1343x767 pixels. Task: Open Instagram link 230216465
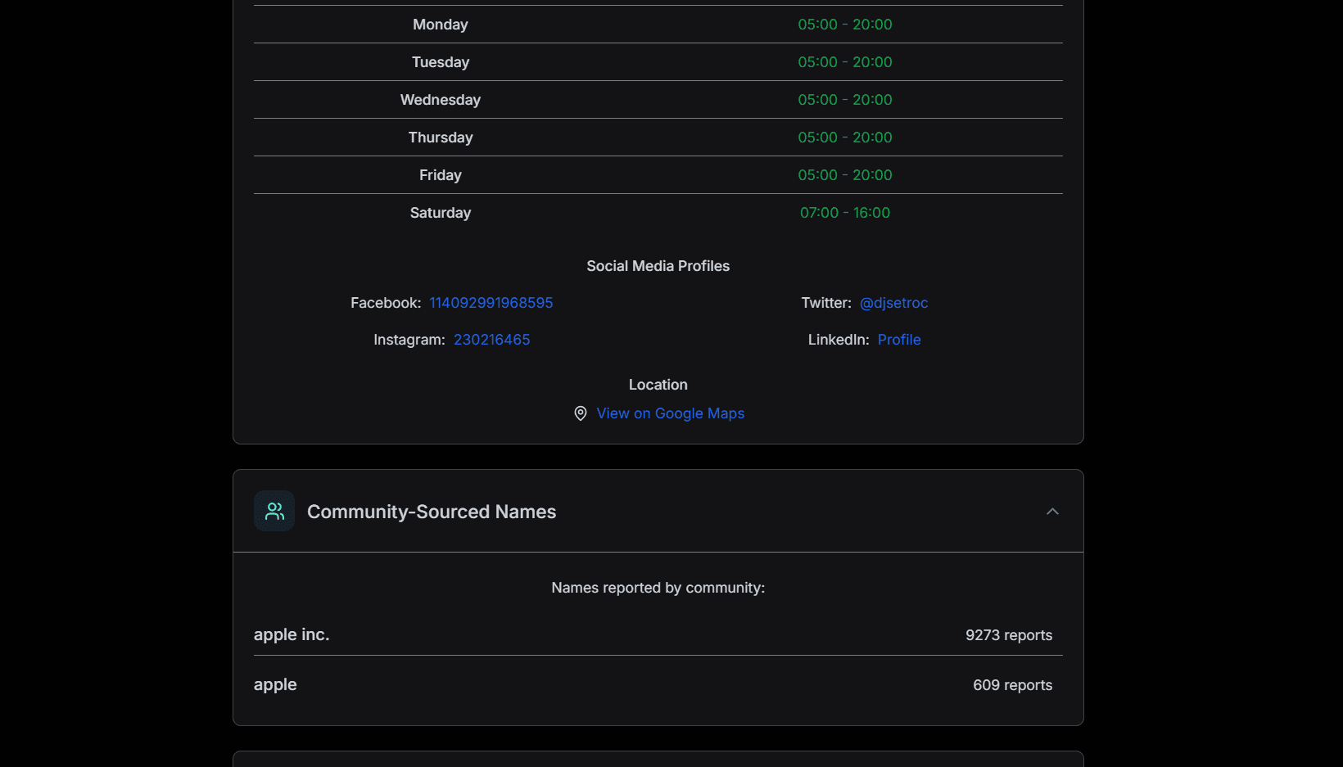[492, 340]
